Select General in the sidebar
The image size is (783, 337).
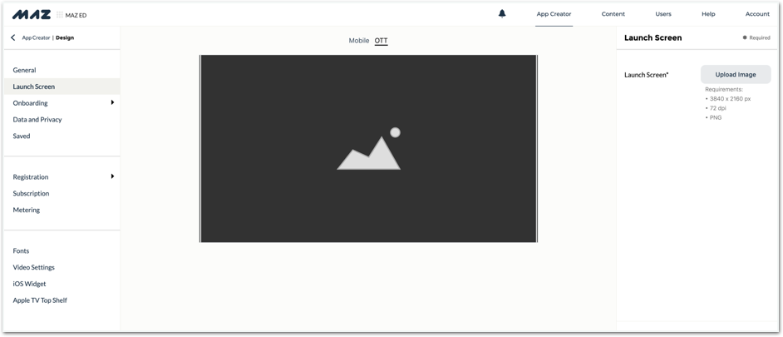point(62,70)
